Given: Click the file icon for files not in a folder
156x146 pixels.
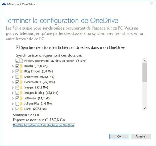Looking at the screenshot, I should 21,61.
